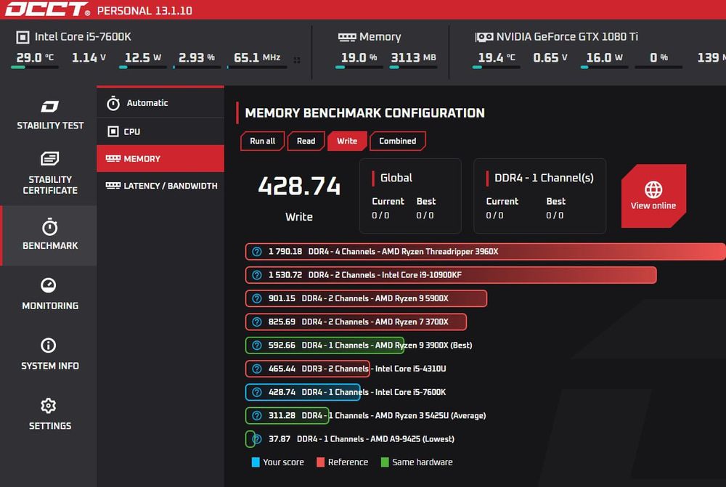Click the OCCT logo
This screenshot has width=726, height=487.
click(48, 9)
